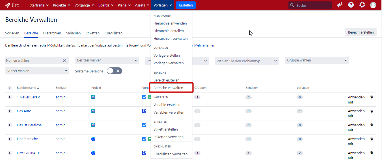
Task: Click the Bereich erstellen button
Action: (361, 32)
